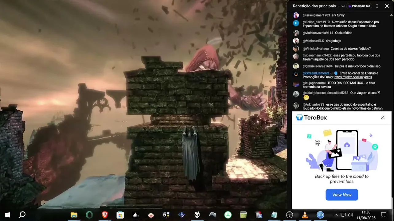Click ArkhantosSS's avatar
This screenshot has height=221, width=394.
(296, 105)
